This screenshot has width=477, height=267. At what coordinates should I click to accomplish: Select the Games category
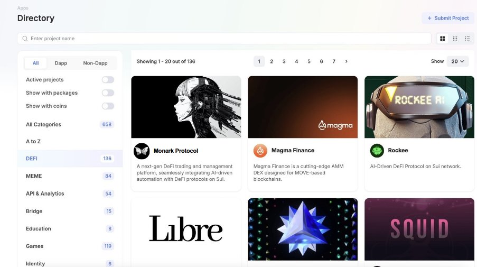(70, 246)
